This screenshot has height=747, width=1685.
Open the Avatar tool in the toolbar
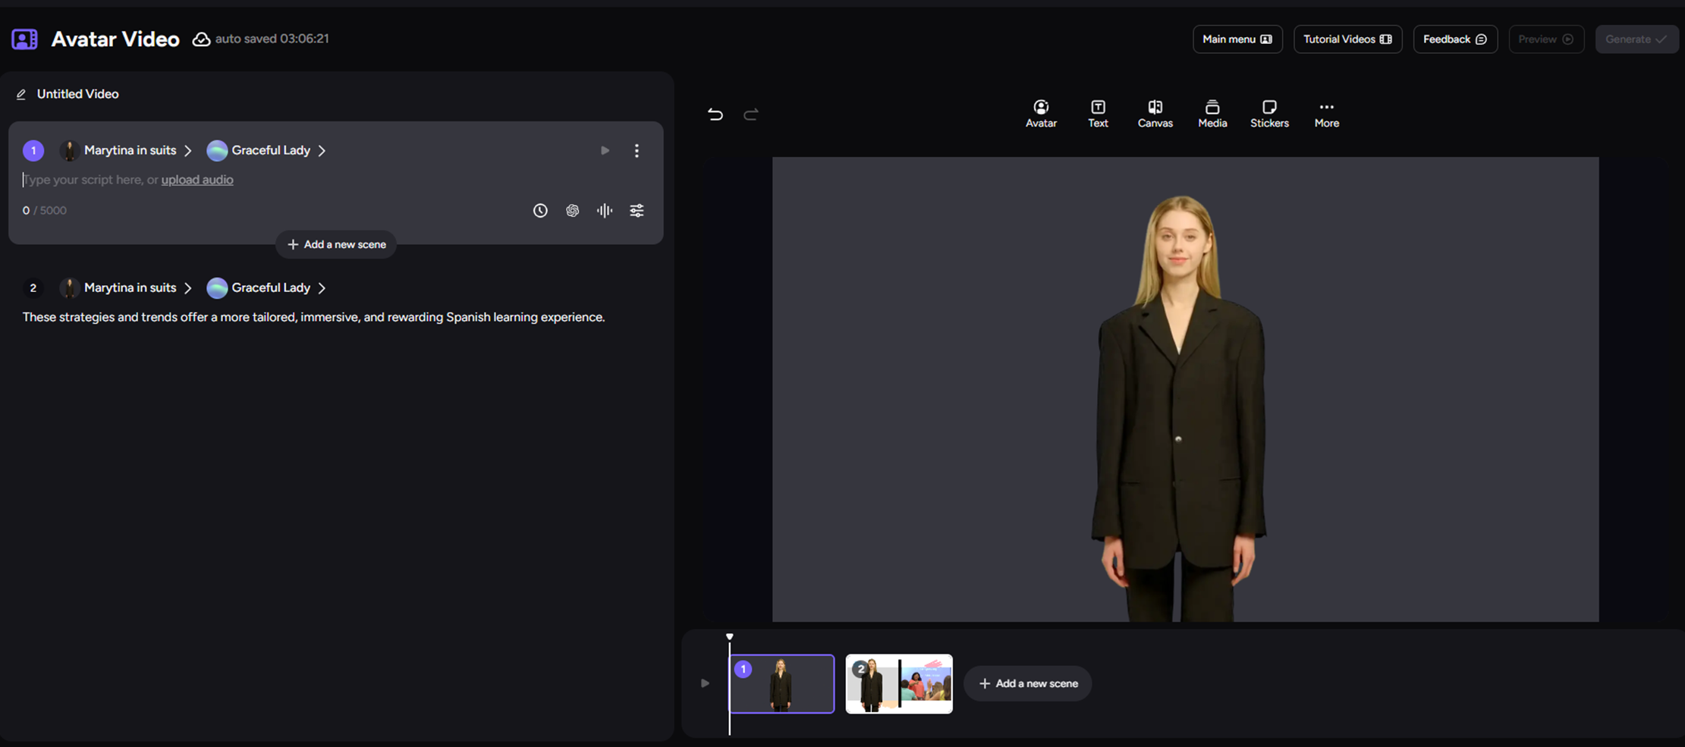pyautogui.click(x=1041, y=114)
